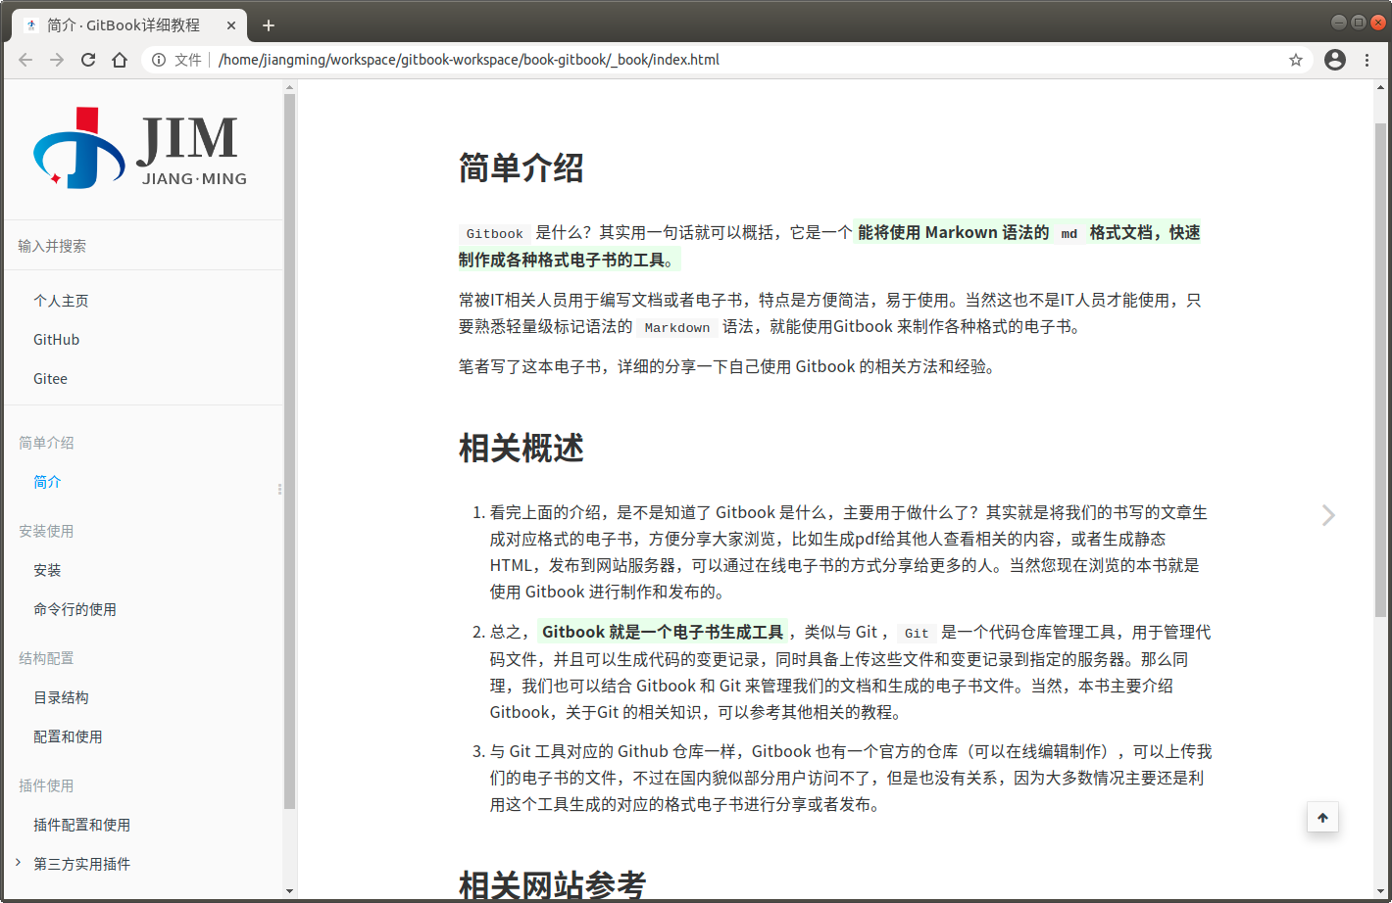Open a new tab with the plus button

269,25
